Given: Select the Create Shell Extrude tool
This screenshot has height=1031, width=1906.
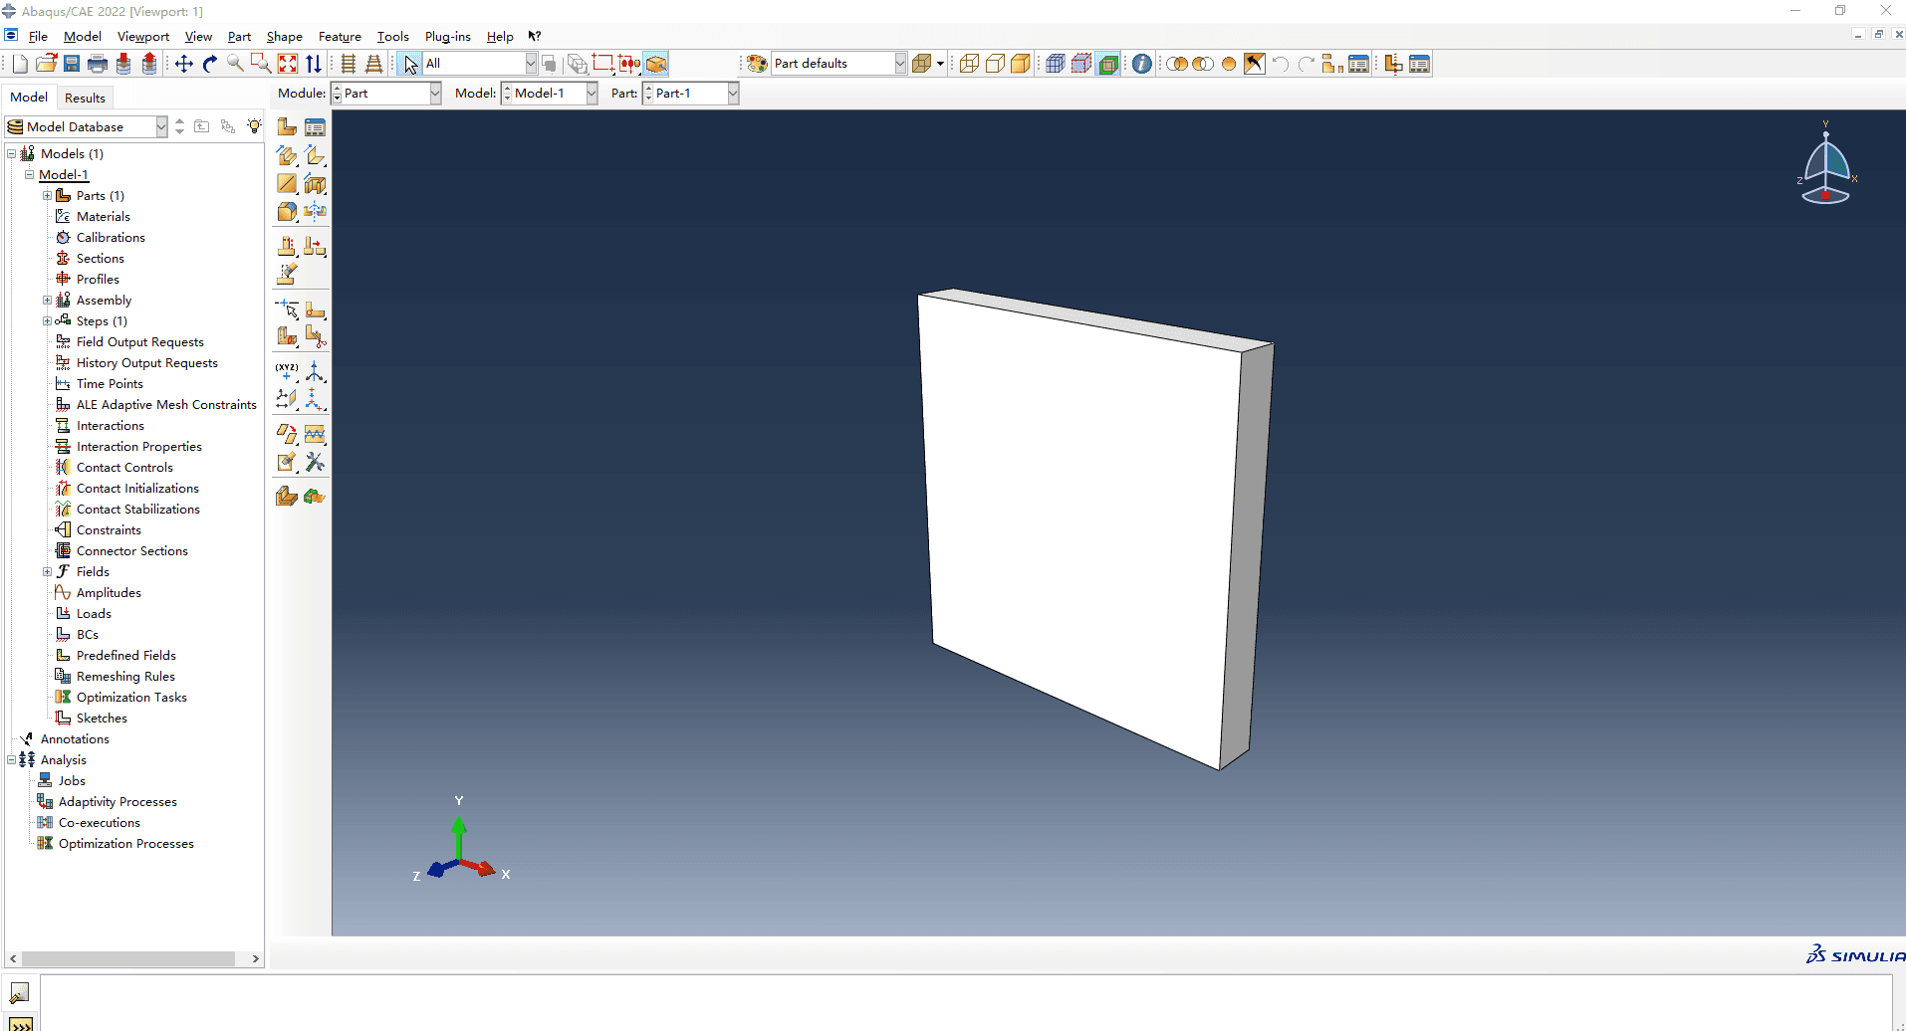Looking at the screenshot, I should tap(315, 155).
